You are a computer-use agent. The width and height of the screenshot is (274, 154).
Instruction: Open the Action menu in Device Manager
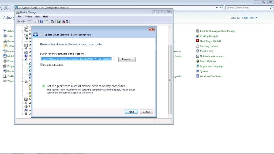28,17
